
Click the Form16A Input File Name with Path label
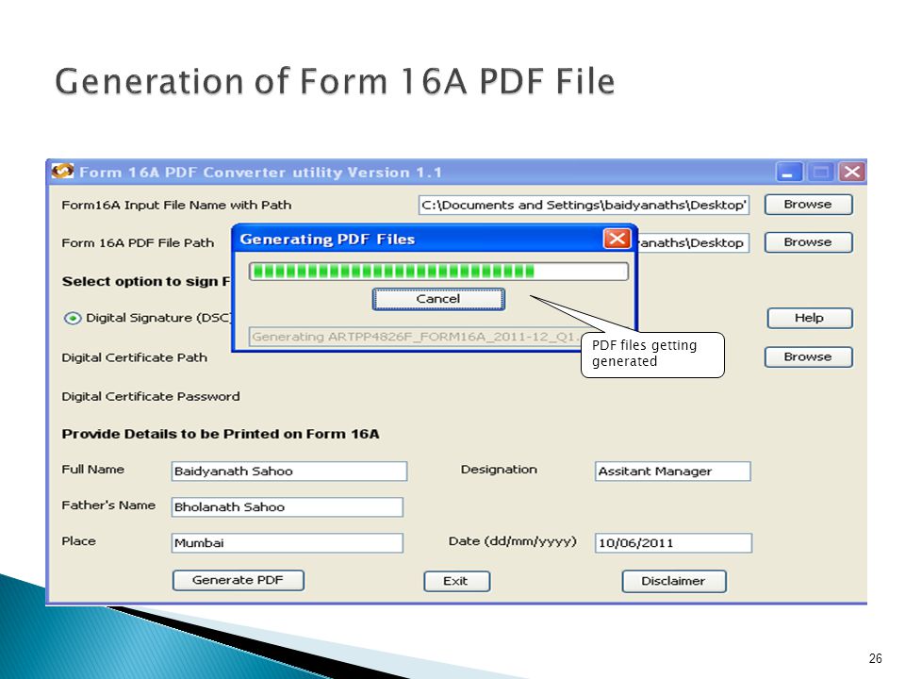[x=176, y=205]
